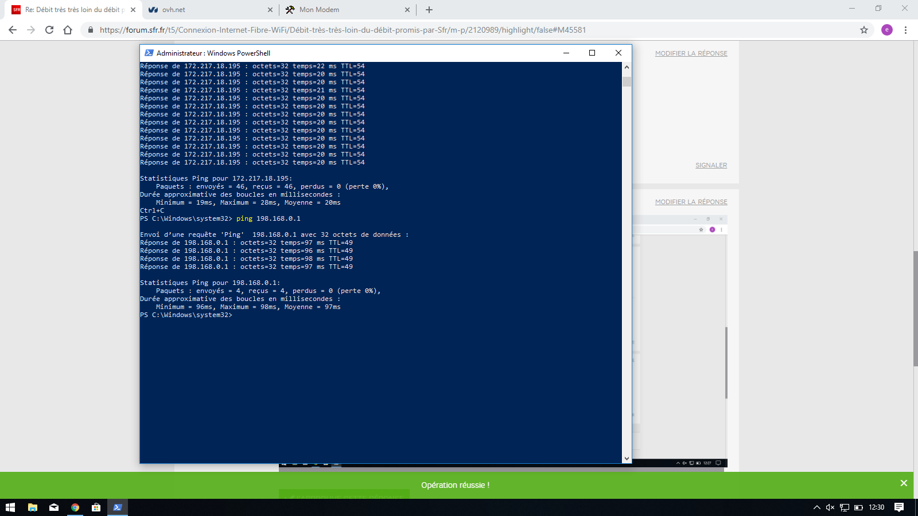Open the Chrome profile avatar
This screenshot has width=918, height=516.
pos(886,30)
